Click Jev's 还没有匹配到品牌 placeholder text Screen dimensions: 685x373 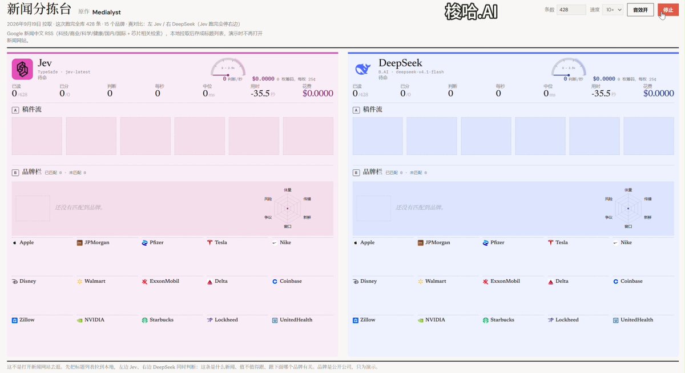80,207
